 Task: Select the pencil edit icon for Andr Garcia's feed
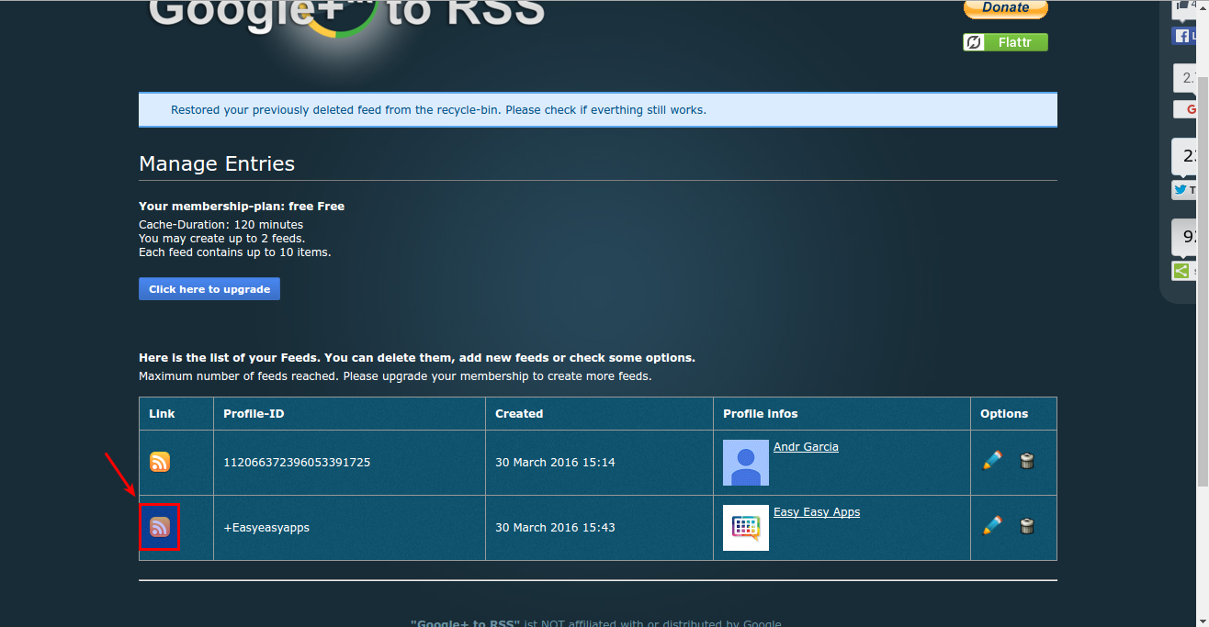992,462
